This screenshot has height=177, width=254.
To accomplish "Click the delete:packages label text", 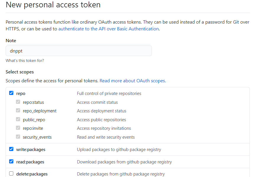I will pyautogui.click(x=32, y=174).
